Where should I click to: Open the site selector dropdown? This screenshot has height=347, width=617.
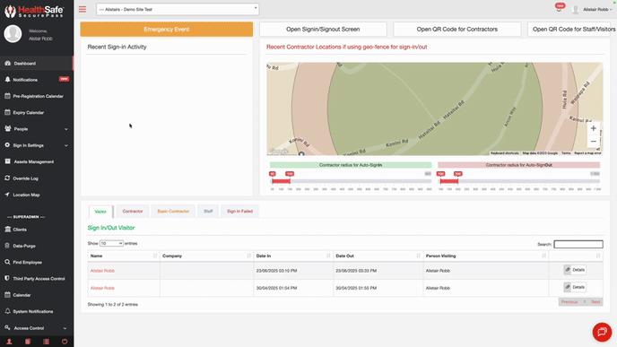tap(178, 9)
